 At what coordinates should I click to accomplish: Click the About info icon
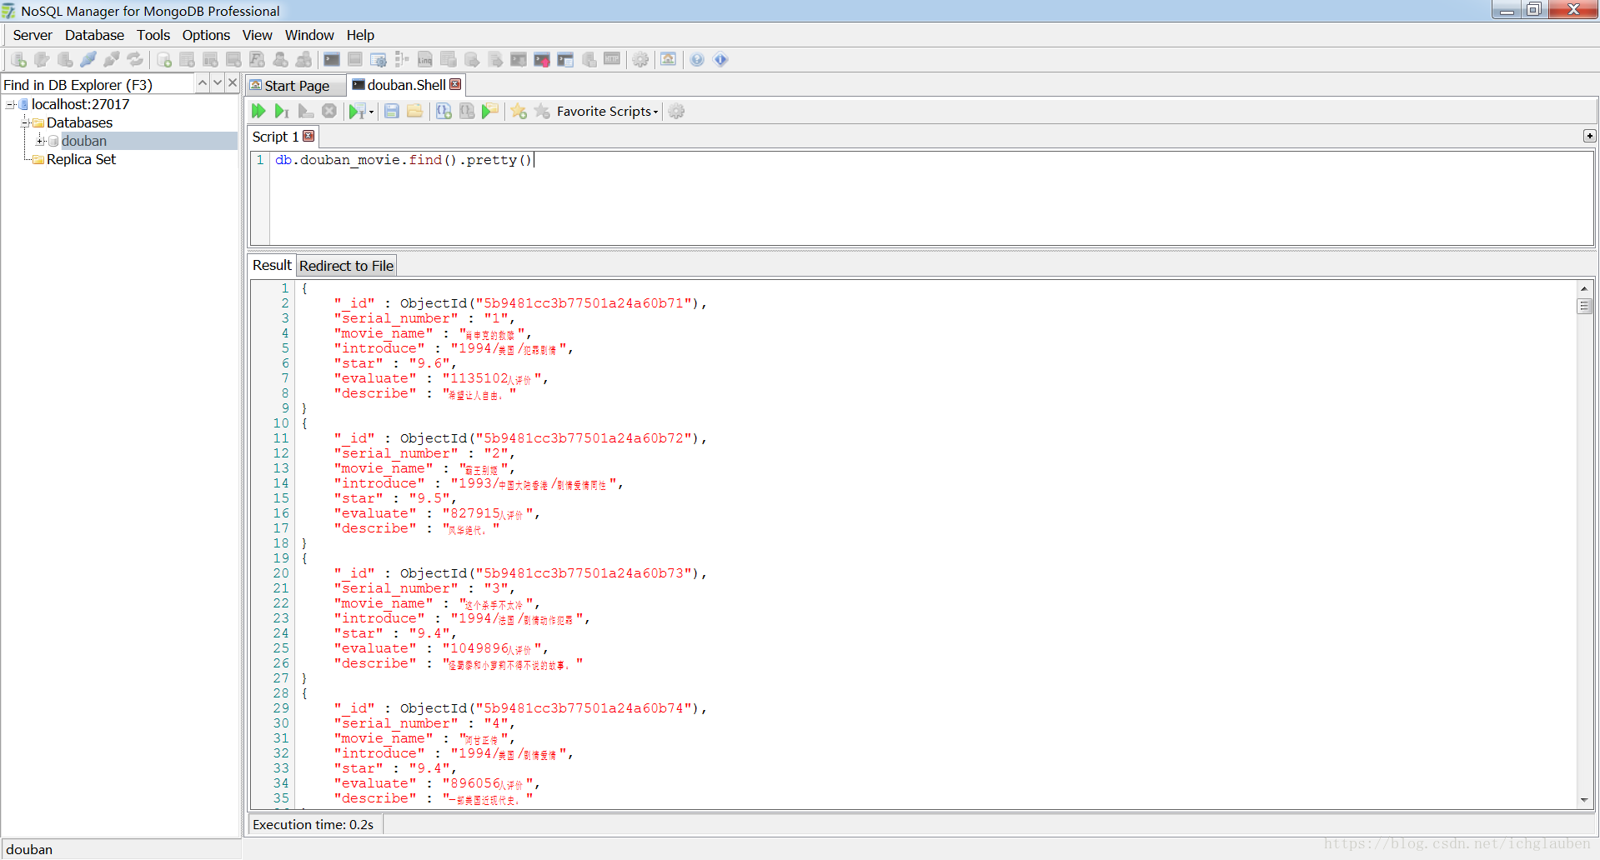721,59
